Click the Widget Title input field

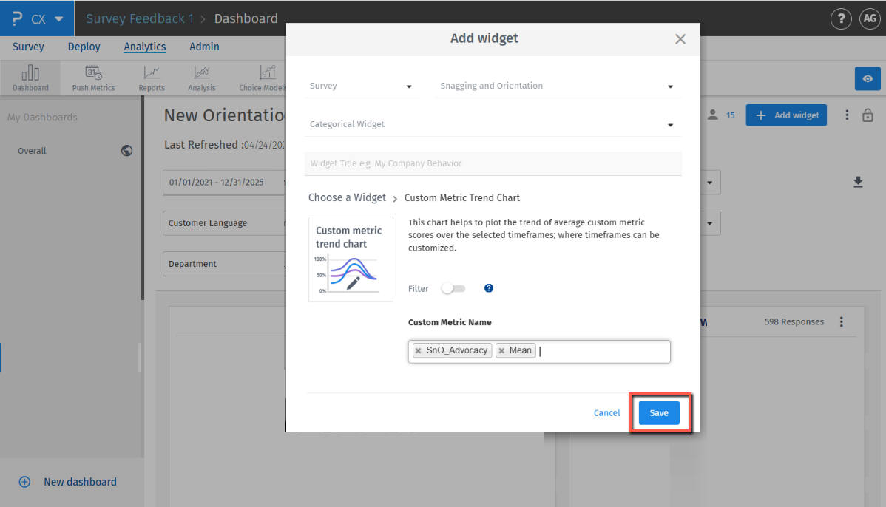(x=493, y=163)
